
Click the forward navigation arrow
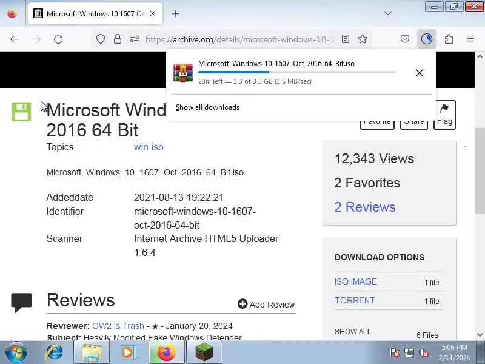(36, 39)
